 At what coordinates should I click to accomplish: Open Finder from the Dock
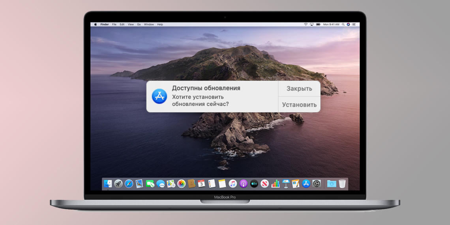108,184
